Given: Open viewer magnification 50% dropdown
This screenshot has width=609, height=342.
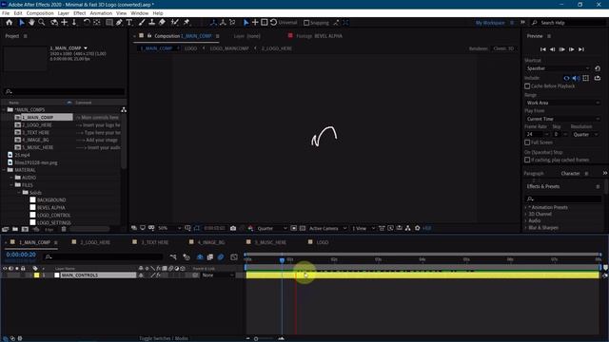Looking at the screenshot, I should [169, 228].
